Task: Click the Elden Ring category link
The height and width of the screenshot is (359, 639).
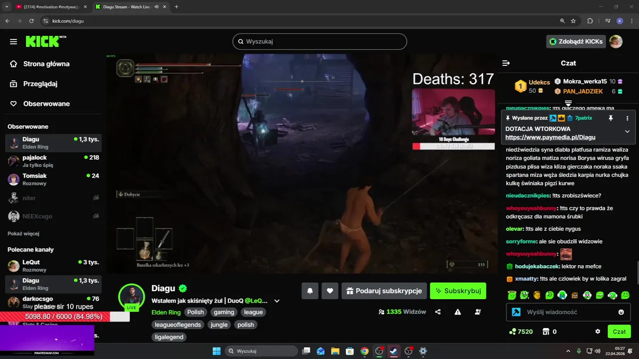Action: click(x=166, y=312)
